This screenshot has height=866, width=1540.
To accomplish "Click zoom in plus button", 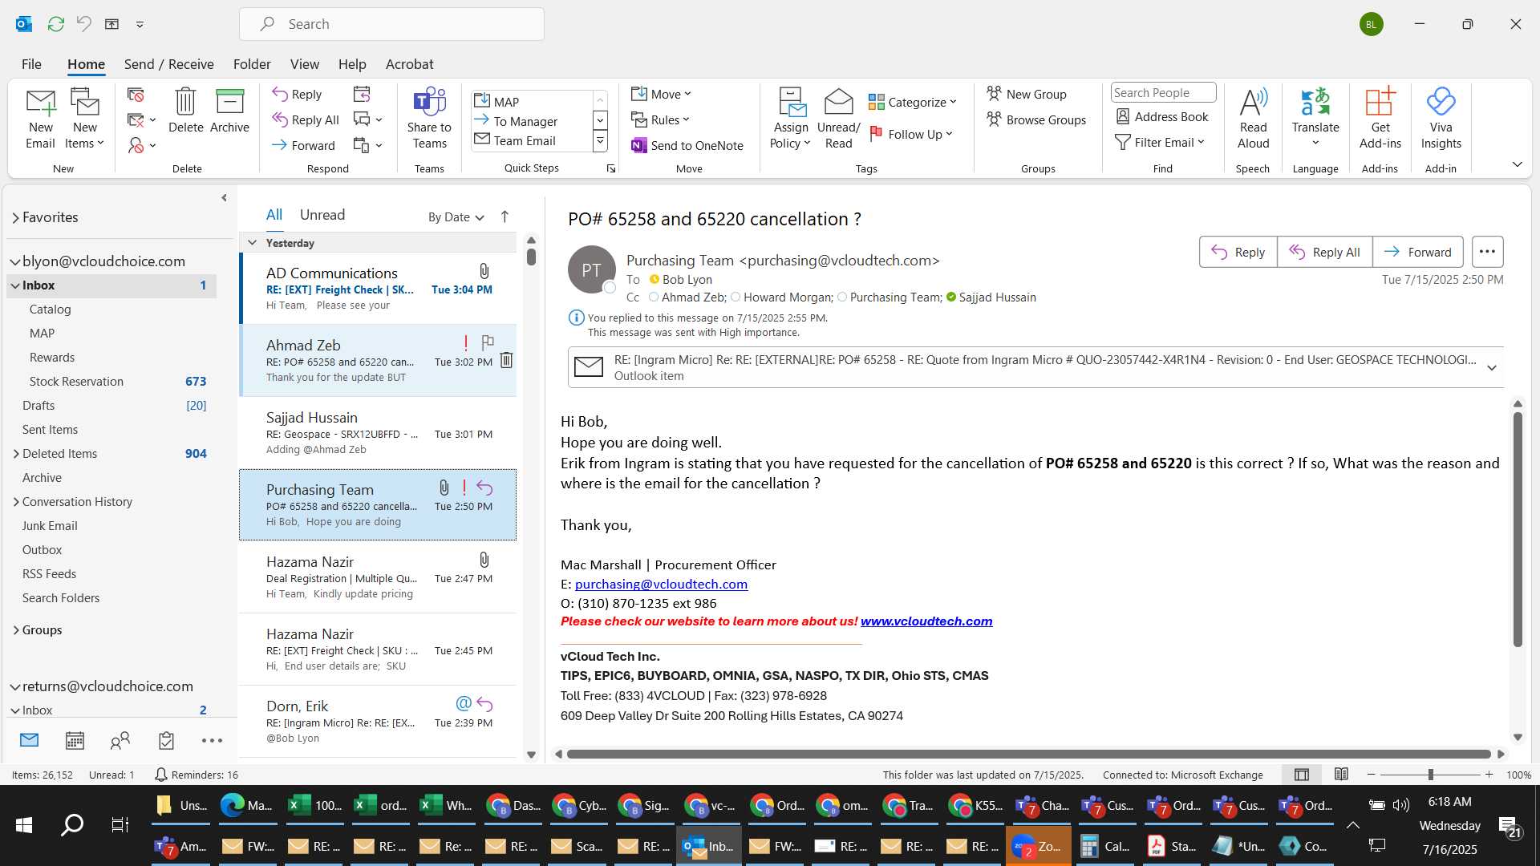I will [1489, 775].
